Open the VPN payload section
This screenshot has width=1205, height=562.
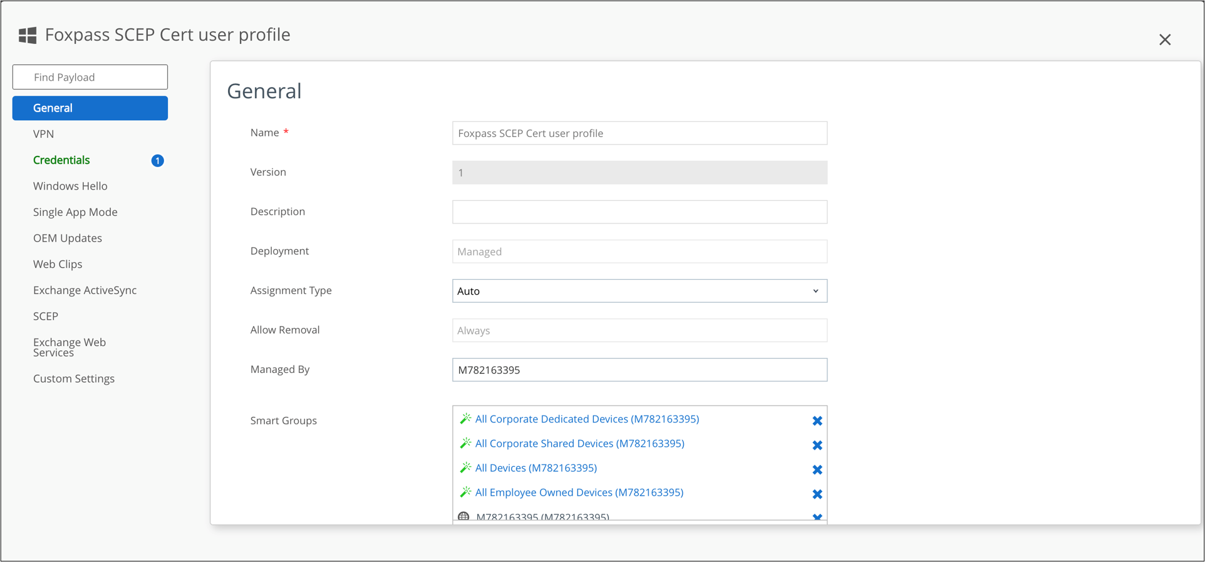click(x=44, y=134)
